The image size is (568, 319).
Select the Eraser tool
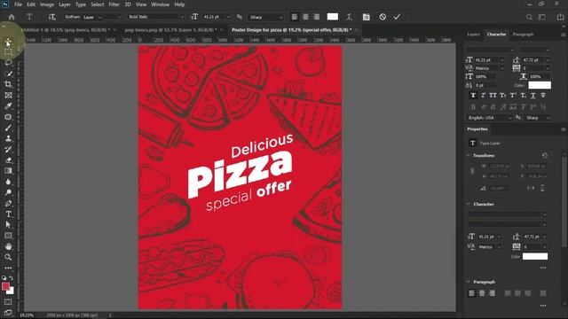8,160
